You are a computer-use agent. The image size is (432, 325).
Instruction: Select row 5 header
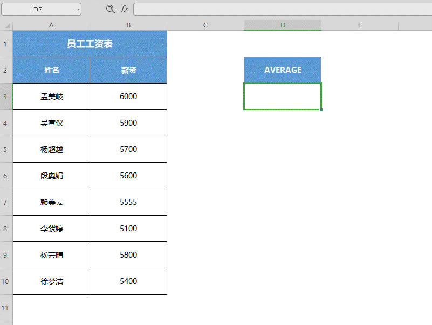pos(6,149)
